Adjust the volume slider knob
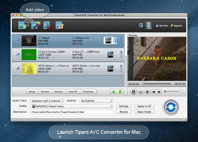Viewport: 198px width, 142px height. pyautogui.click(x=181, y=92)
